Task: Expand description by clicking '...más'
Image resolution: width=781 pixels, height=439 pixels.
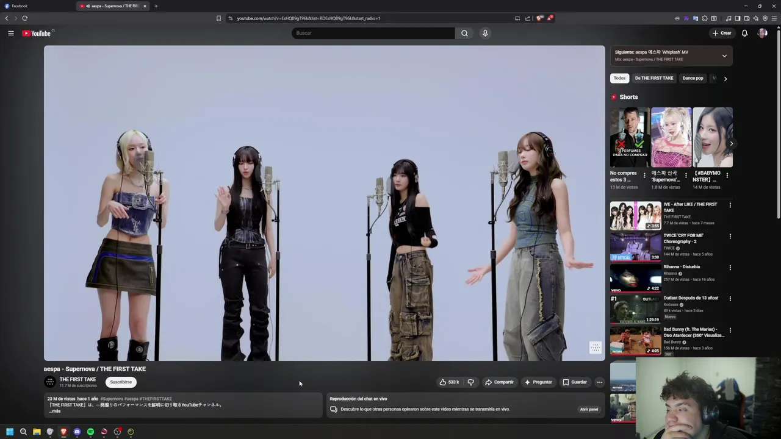Action: [54, 411]
